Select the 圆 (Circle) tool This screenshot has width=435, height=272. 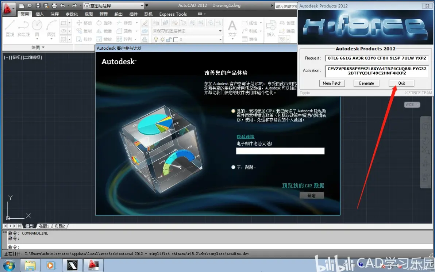point(37,28)
